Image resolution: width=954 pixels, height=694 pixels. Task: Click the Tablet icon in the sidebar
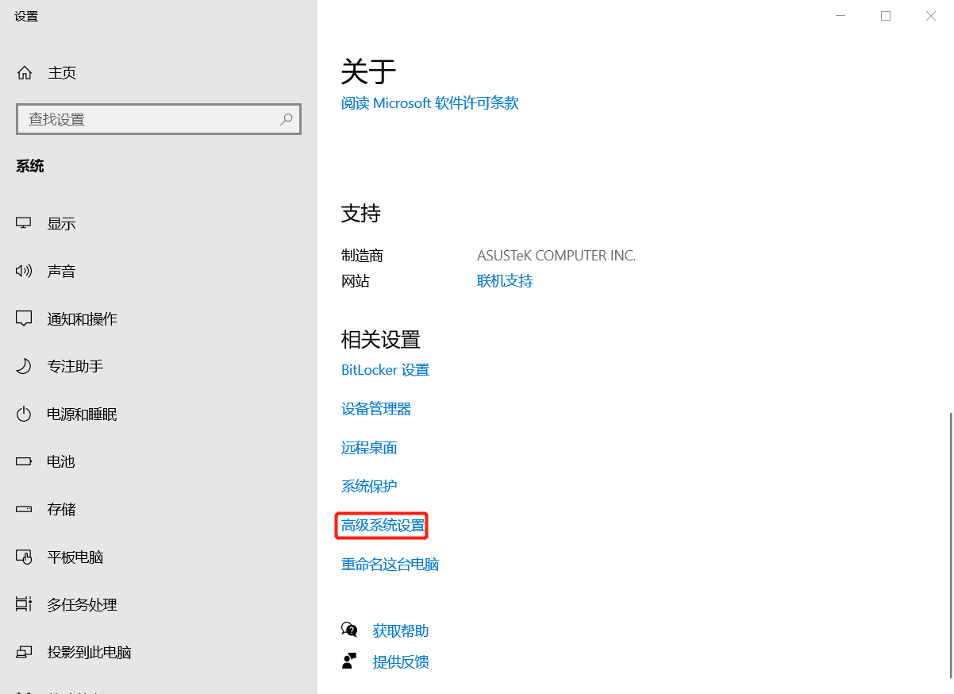click(x=24, y=557)
